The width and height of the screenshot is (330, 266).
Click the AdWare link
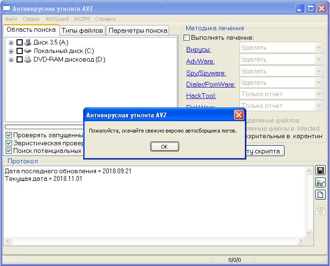tap(200, 62)
